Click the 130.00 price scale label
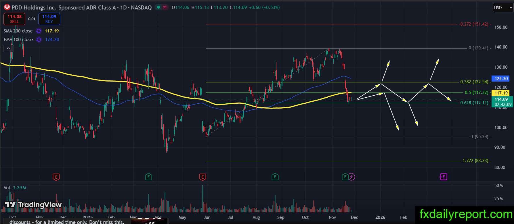The image size is (514, 224). point(501,67)
